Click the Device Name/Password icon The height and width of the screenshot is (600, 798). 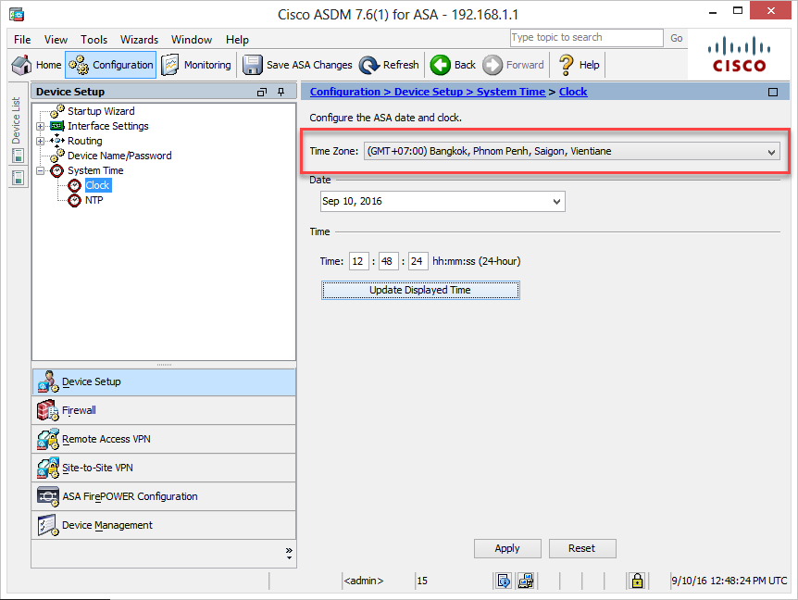[57, 156]
